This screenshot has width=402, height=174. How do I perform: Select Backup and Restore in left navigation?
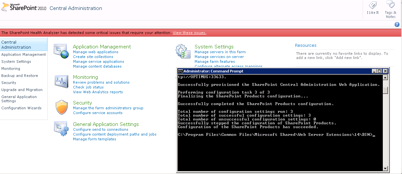click(20, 76)
